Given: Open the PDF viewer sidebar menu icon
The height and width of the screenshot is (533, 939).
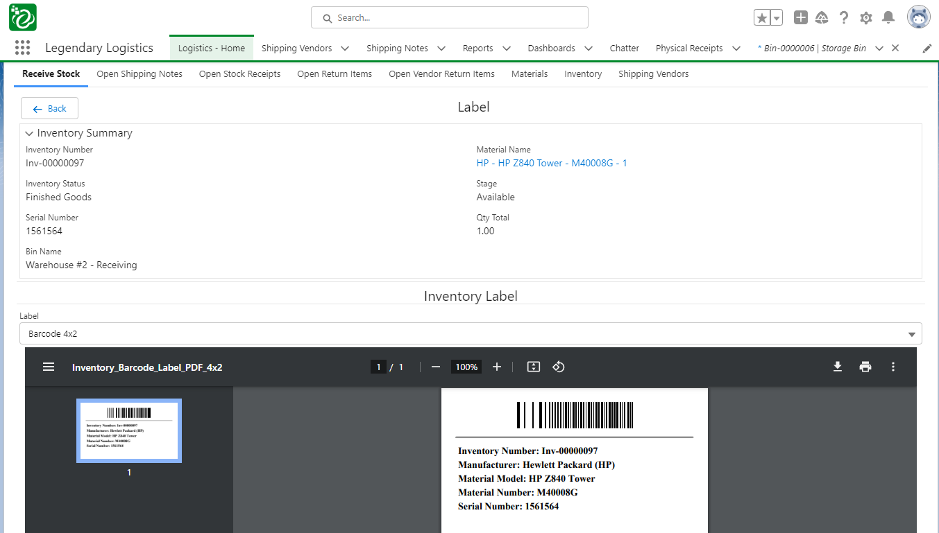Looking at the screenshot, I should click(x=49, y=367).
